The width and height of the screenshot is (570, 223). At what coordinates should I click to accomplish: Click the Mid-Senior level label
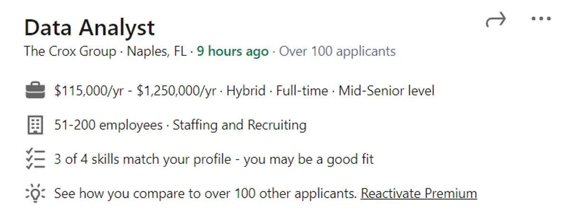point(386,90)
